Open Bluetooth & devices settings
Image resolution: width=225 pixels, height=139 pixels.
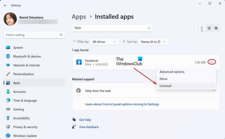click(27, 56)
